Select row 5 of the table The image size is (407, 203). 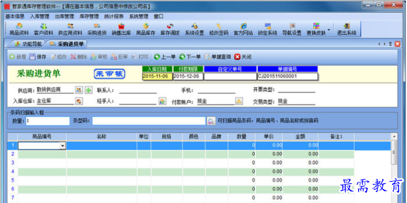(181, 180)
